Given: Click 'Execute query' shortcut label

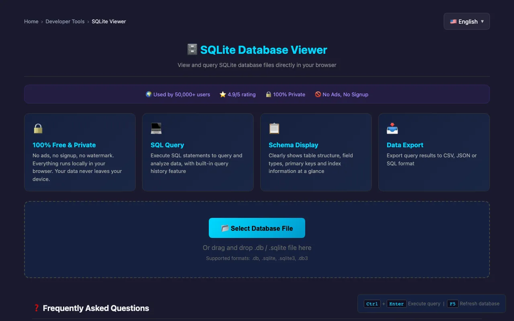Looking at the screenshot, I should pyautogui.click(x=424, y=304).
